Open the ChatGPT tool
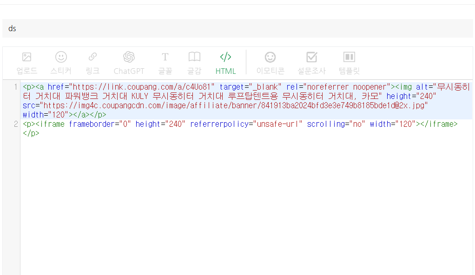This screenshot has height=275, width=475. click(129, 63)
